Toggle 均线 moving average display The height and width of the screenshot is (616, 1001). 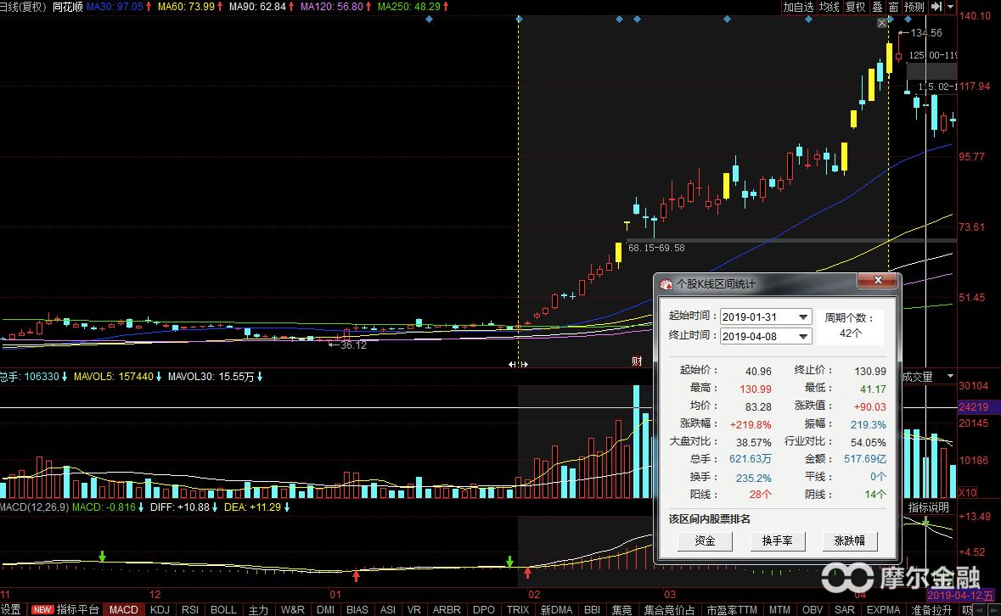click(829, 7)
